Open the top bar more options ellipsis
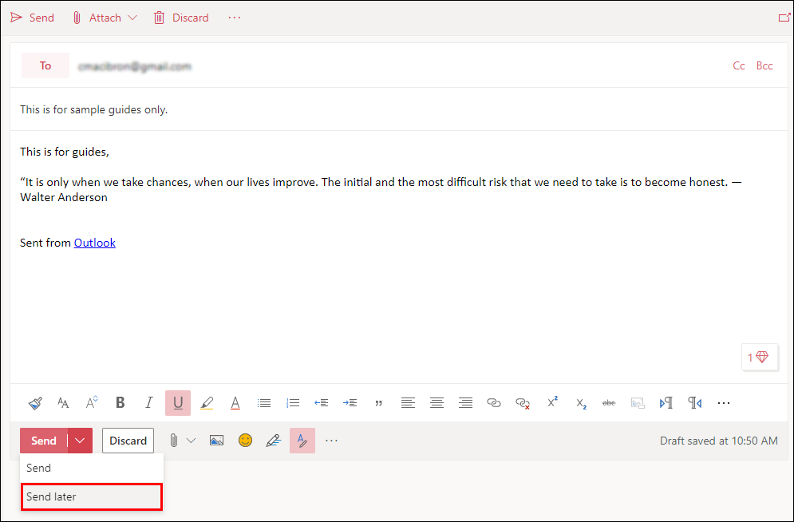This screenshot has width=794, height=522. coord(234,18)
